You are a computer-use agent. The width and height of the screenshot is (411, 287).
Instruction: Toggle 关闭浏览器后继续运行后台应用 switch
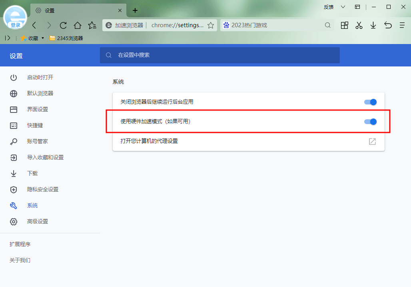pyautogui.click(x=370, y=102)
